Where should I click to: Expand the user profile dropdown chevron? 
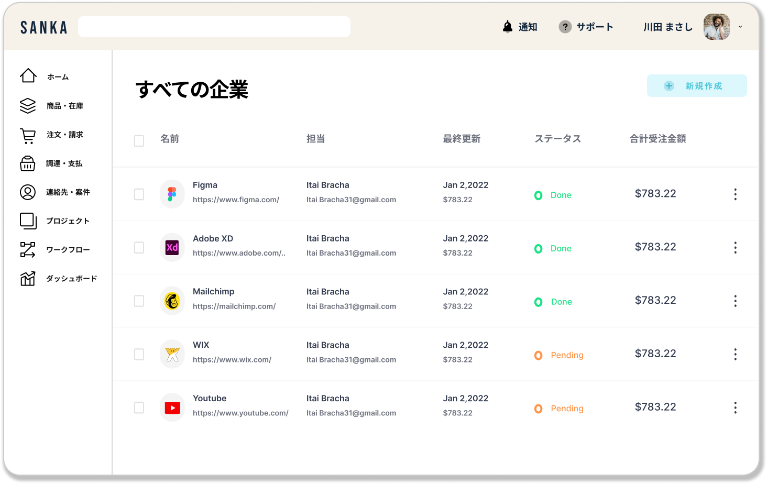coord(740,27)
